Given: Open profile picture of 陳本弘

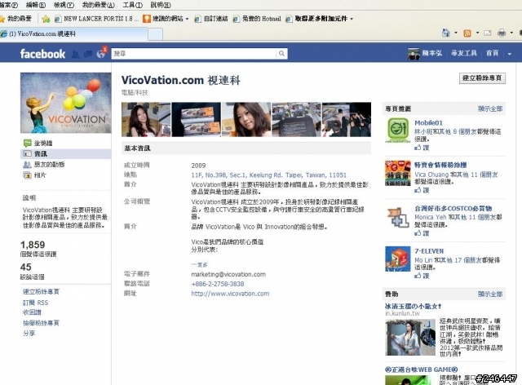Looking at the screenshot, I should tap(414, 54).
